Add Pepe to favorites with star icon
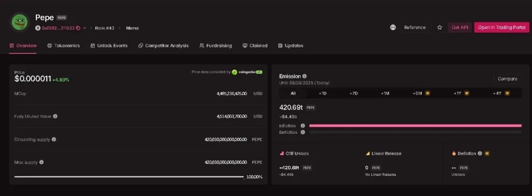This screenshot has width=532, height=196. coord(440,27)
